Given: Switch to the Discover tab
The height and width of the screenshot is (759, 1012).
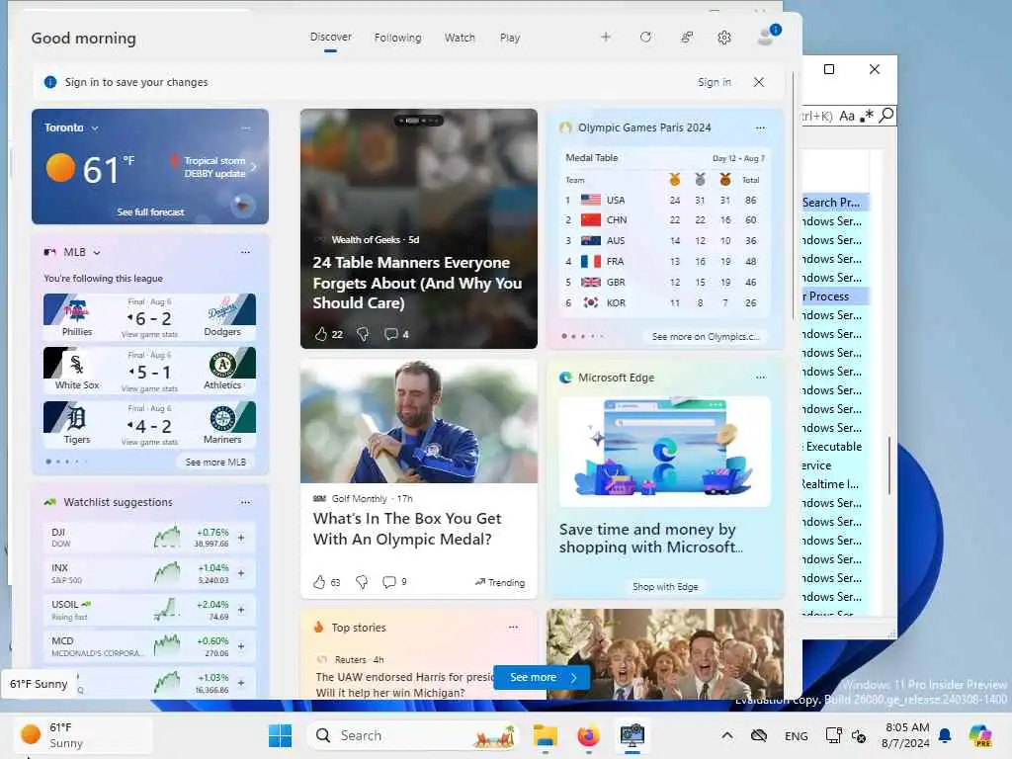Looking at the screenshot, I should click(330, 37).
